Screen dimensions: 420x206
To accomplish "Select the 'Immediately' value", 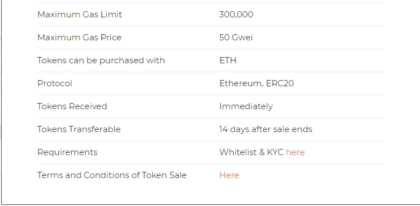I will [x=246, y=106].
